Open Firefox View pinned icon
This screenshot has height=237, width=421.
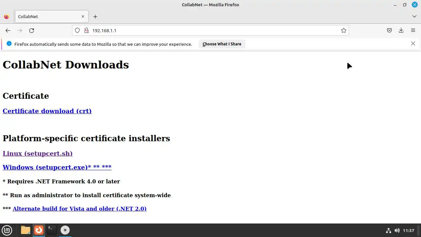click(6, 16)
